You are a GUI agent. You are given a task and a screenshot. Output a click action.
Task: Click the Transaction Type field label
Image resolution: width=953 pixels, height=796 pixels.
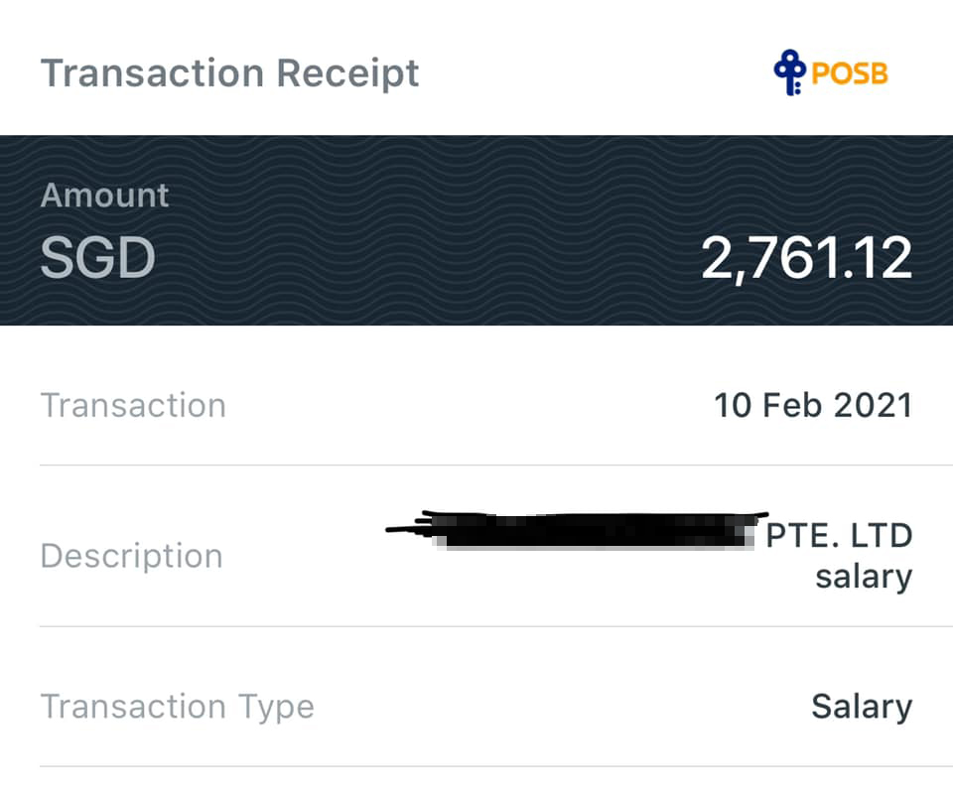[177, 707]
